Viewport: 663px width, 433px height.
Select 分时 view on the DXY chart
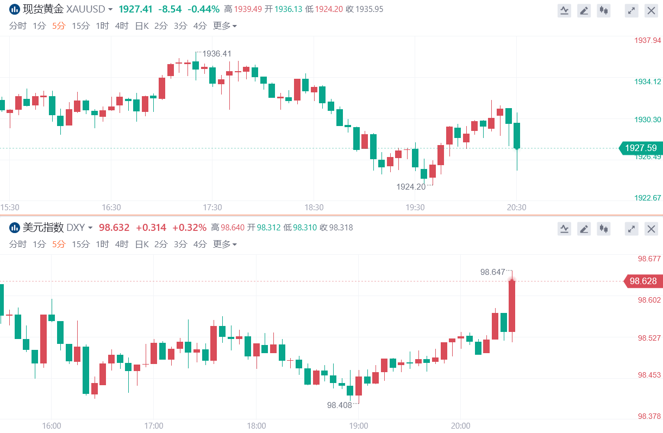pyautogui.click(x=17, y=244)
